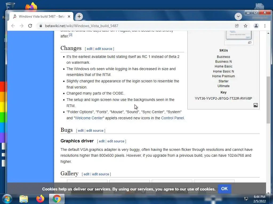Close the Windows Vista build 5487 tab
Image resolution: width=273 pixels, height=204 pixels.
tap(69, 16)
